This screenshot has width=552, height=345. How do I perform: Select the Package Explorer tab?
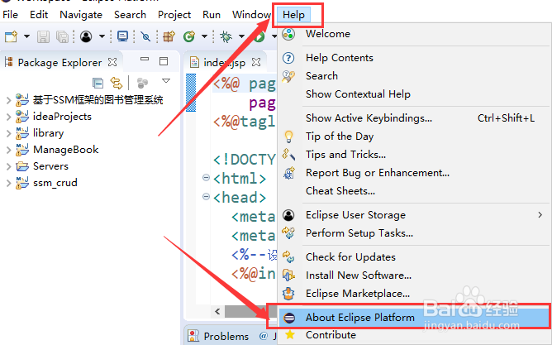[59, 62]
